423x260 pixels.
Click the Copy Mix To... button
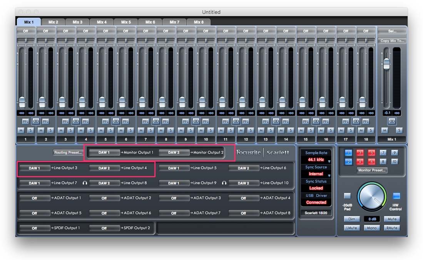pyautogui.click(x=392, y=41)
